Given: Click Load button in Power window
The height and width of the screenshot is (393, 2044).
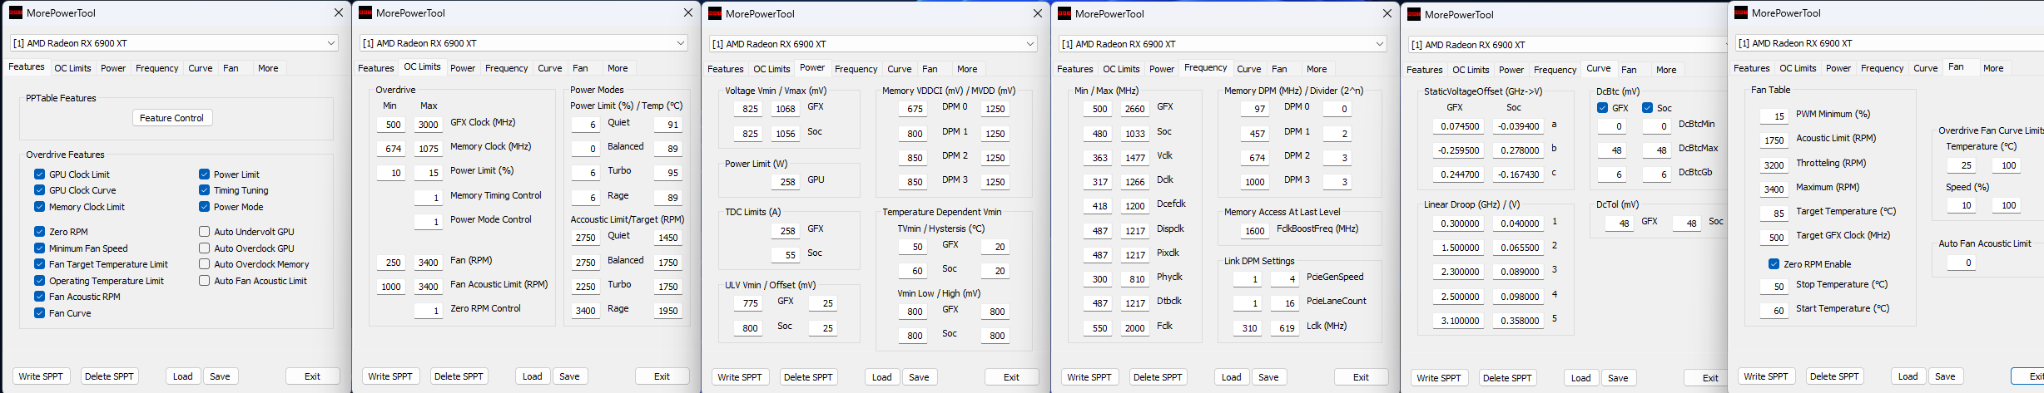Looking at the screenshot, I should click(x=881, y=377).
